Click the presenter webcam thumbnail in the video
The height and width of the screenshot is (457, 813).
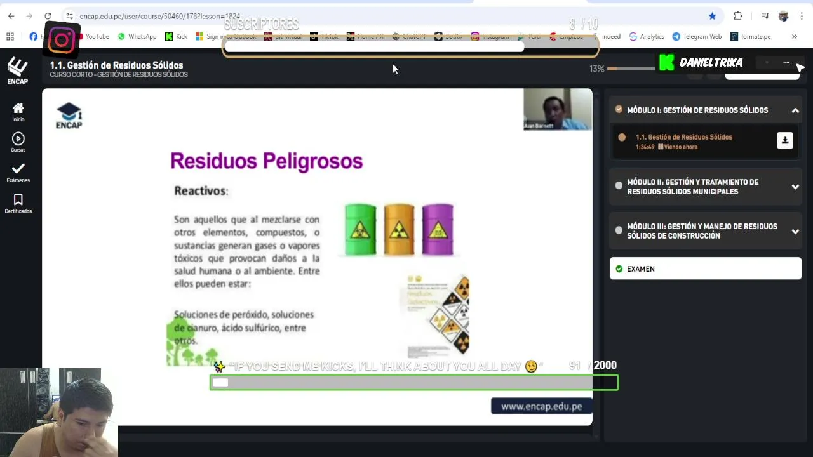point(557,109)
